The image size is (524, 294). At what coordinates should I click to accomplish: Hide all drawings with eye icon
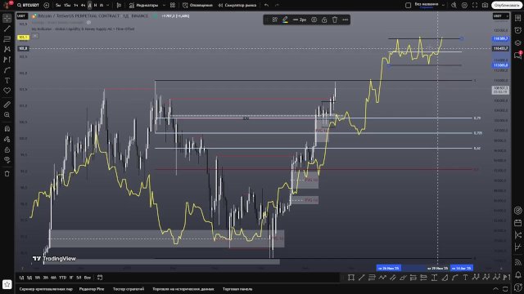click(x=7, y=160)
